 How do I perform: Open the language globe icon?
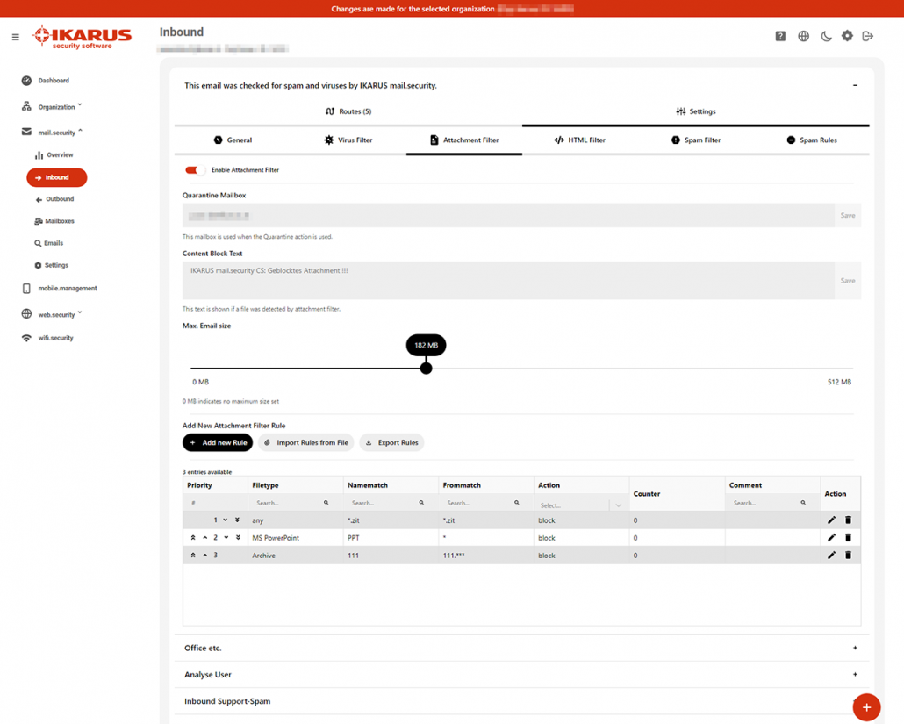click(x=803, y=36)
